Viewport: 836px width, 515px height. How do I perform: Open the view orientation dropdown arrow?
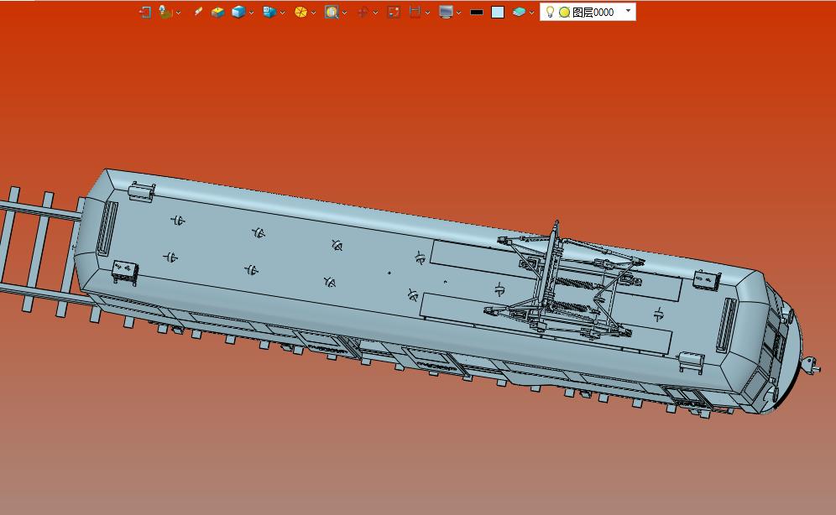[282, 13]
